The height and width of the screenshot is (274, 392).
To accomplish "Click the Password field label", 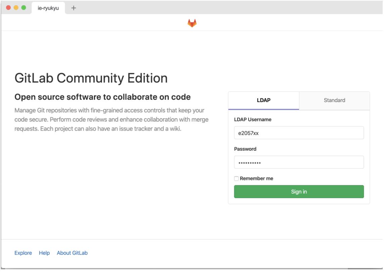I will [x=245, y=149].
